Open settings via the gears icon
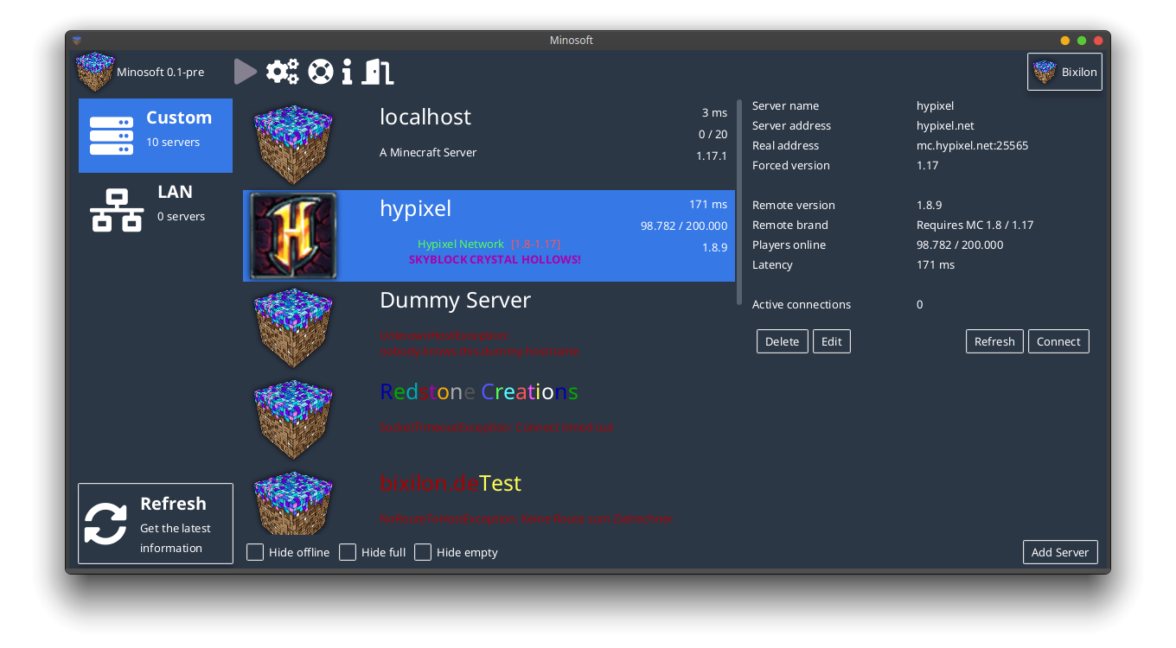 tap(283, 72)
